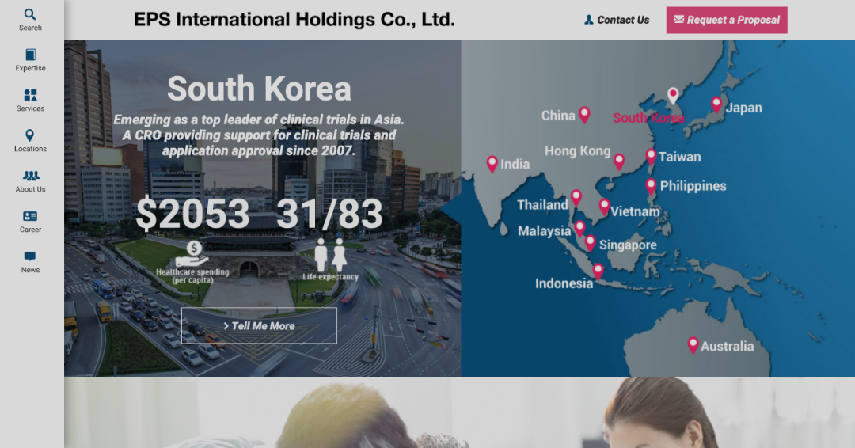Image resolution: width=855 pixels, height=448 pixels.
Task: Click the Singapore map pin
Action: point(590,242)
